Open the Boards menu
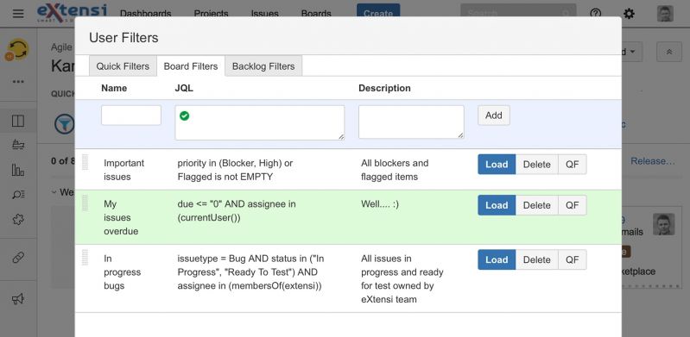This screenshot has width=690, height=337. (316, 14)
